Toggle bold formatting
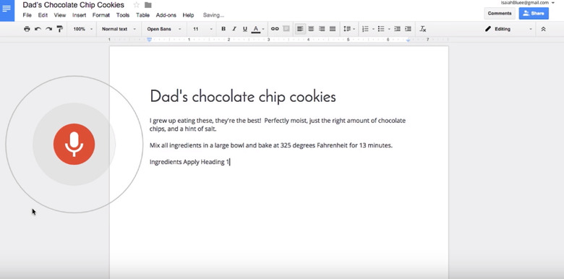Image resolution: width=564 pixels, height=279 pixels. [223, 29]
